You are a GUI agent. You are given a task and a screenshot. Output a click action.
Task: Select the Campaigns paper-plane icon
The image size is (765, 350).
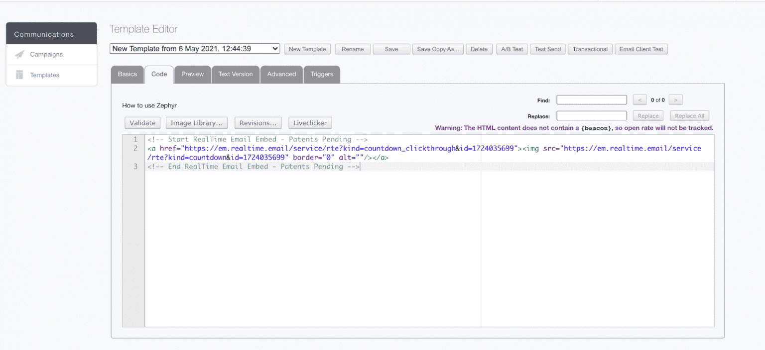pyautogui.click(x=20, y=55)
